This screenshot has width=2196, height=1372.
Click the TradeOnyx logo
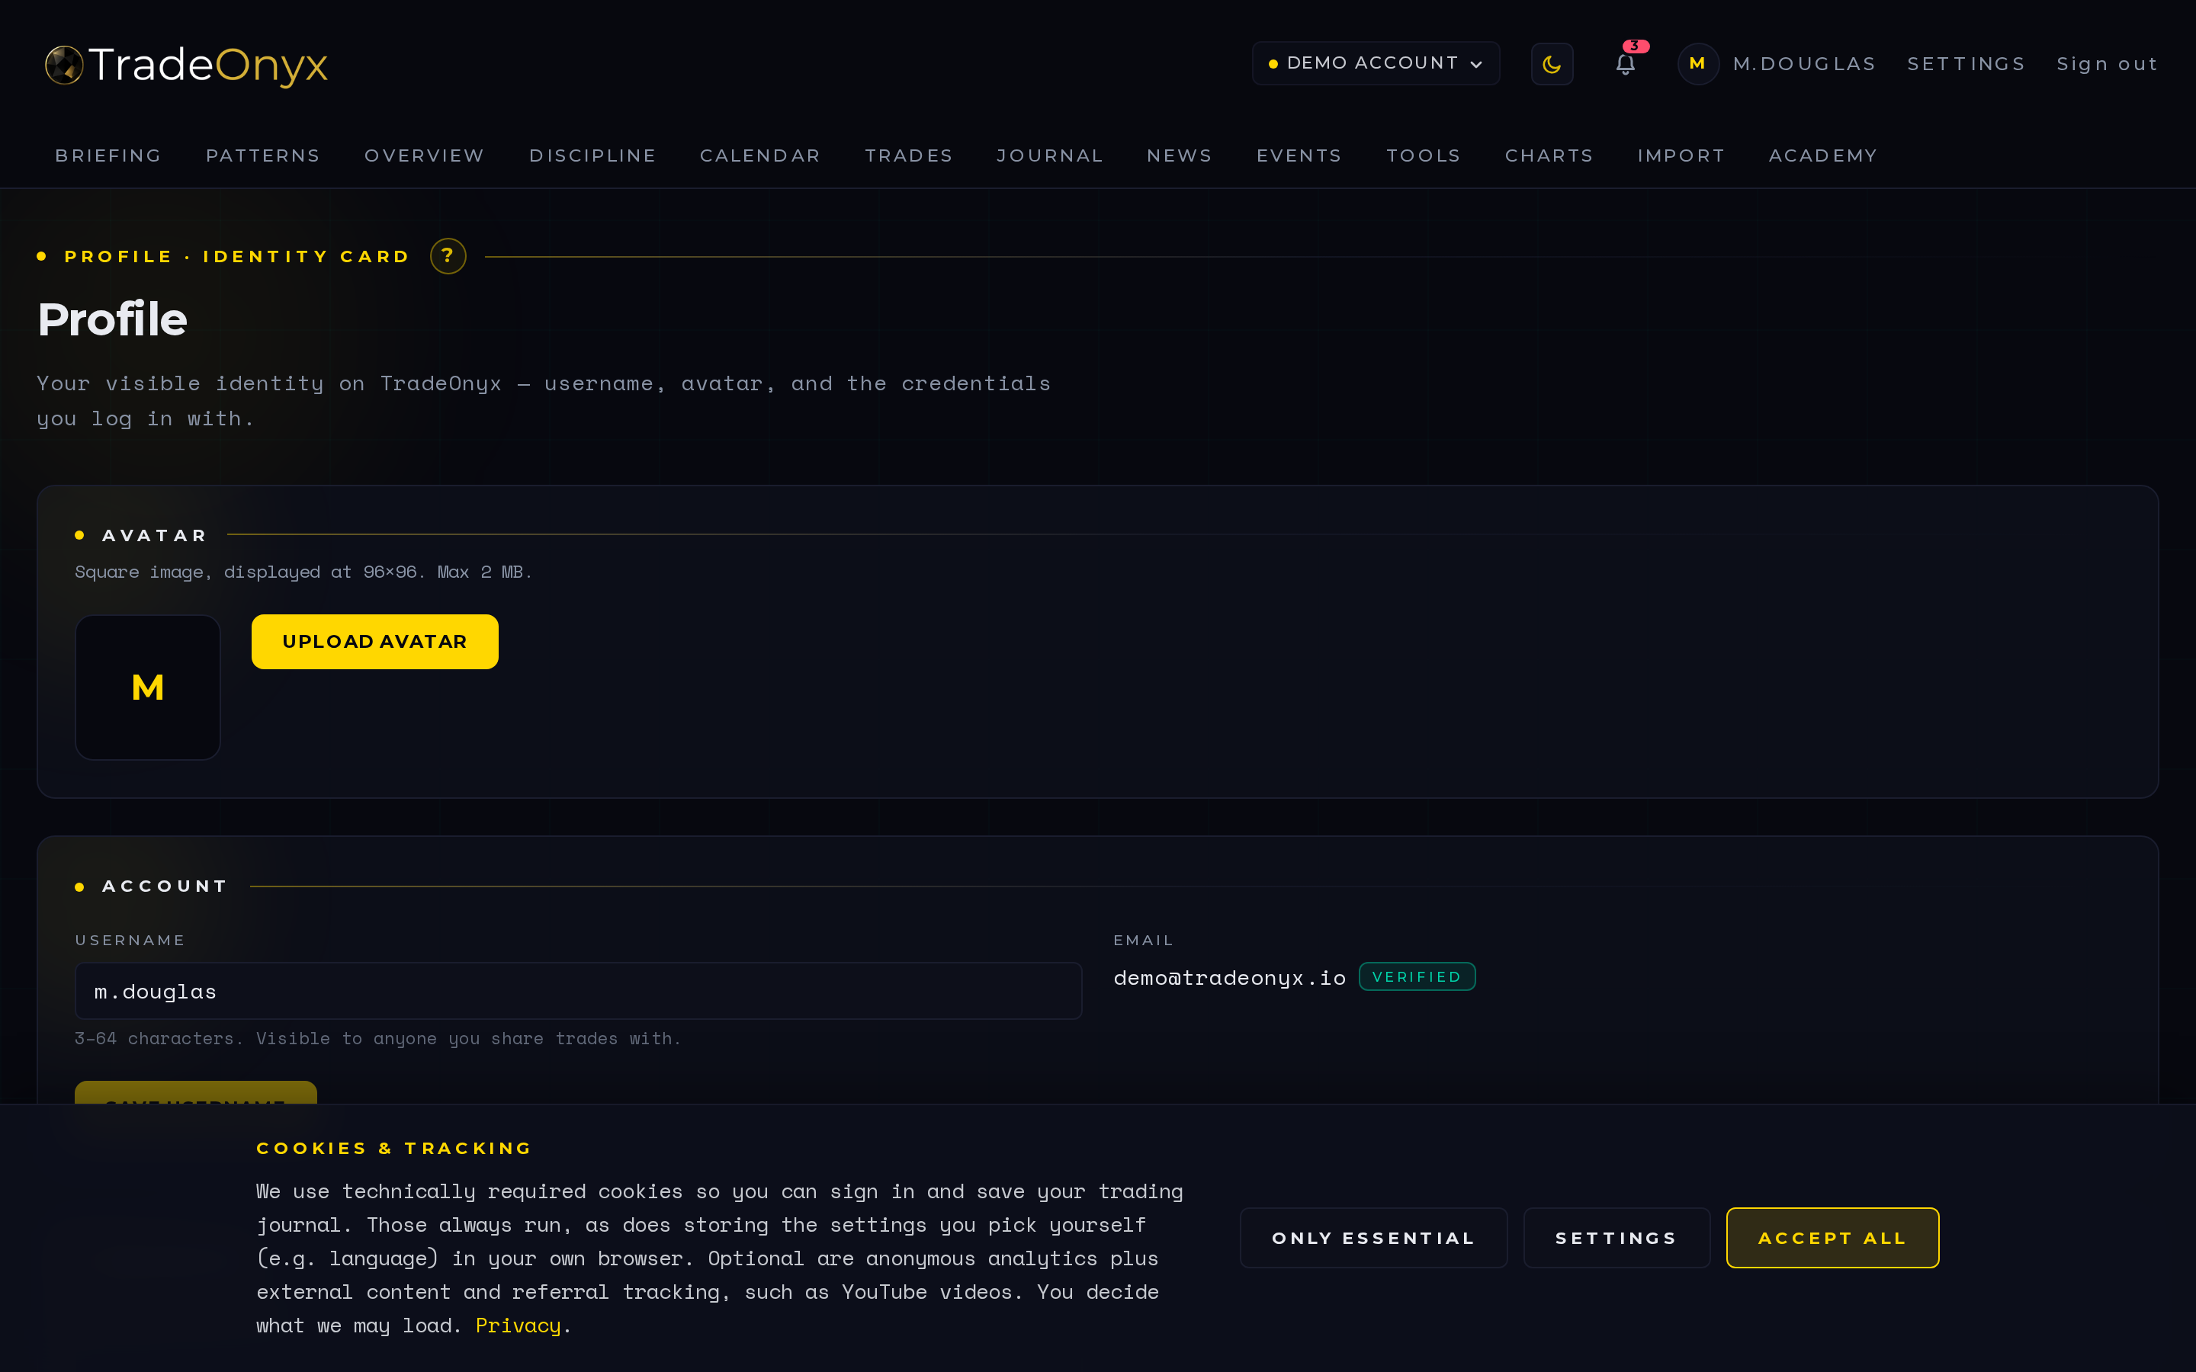tap(186, 65)
